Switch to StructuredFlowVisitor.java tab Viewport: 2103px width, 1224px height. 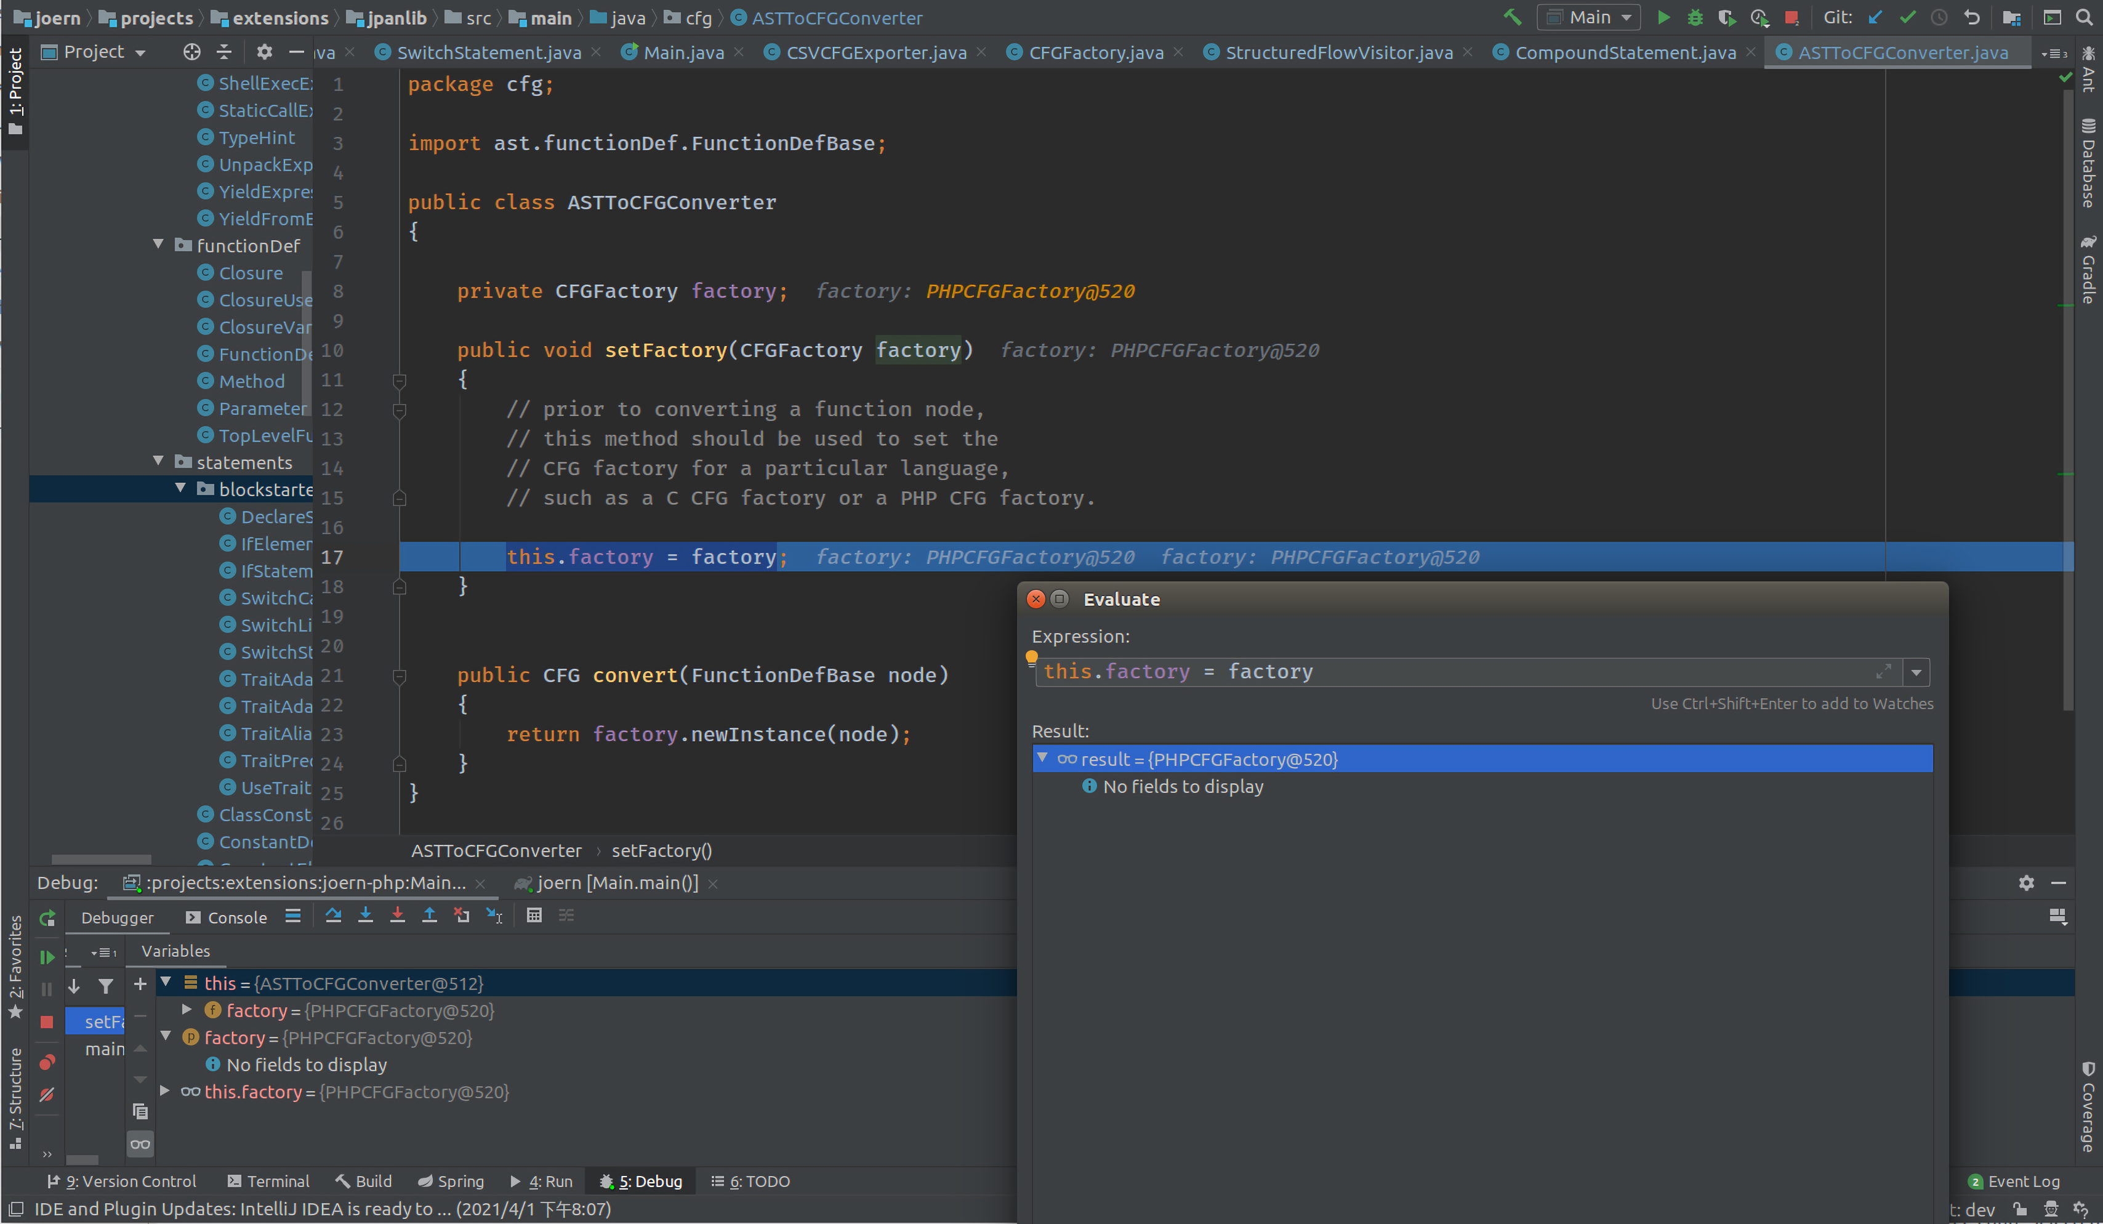coord(1338,52)
